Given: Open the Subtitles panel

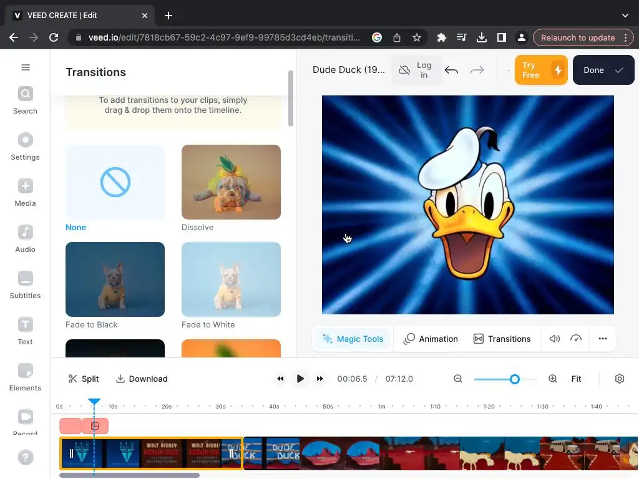Looking at the screenshot, I should (x=25, y=285).
